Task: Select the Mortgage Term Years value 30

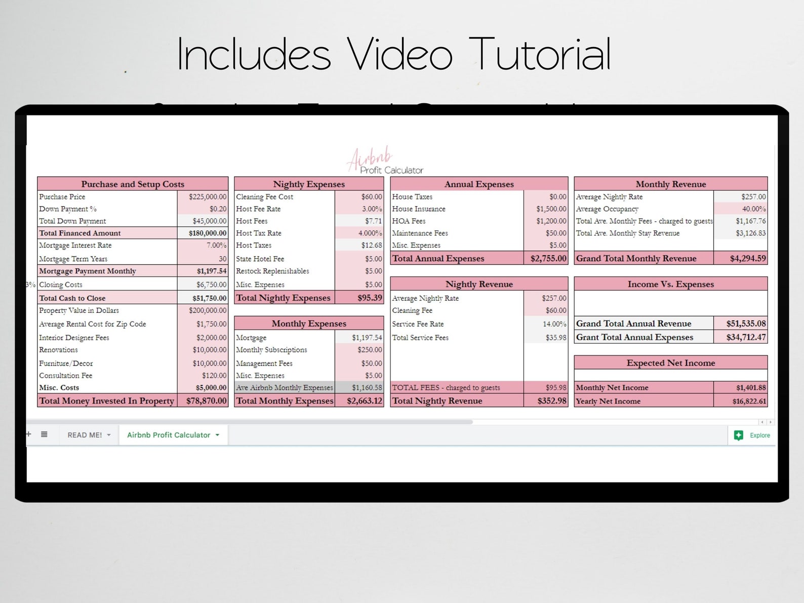Action: click(x=203, y=259)
